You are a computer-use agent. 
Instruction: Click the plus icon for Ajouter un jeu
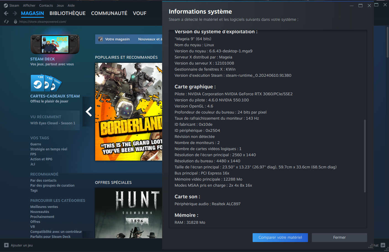point(6,245)
